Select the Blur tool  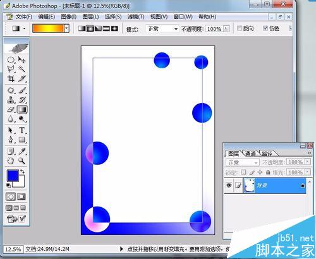pyautogui.click(x=11, y=119)
